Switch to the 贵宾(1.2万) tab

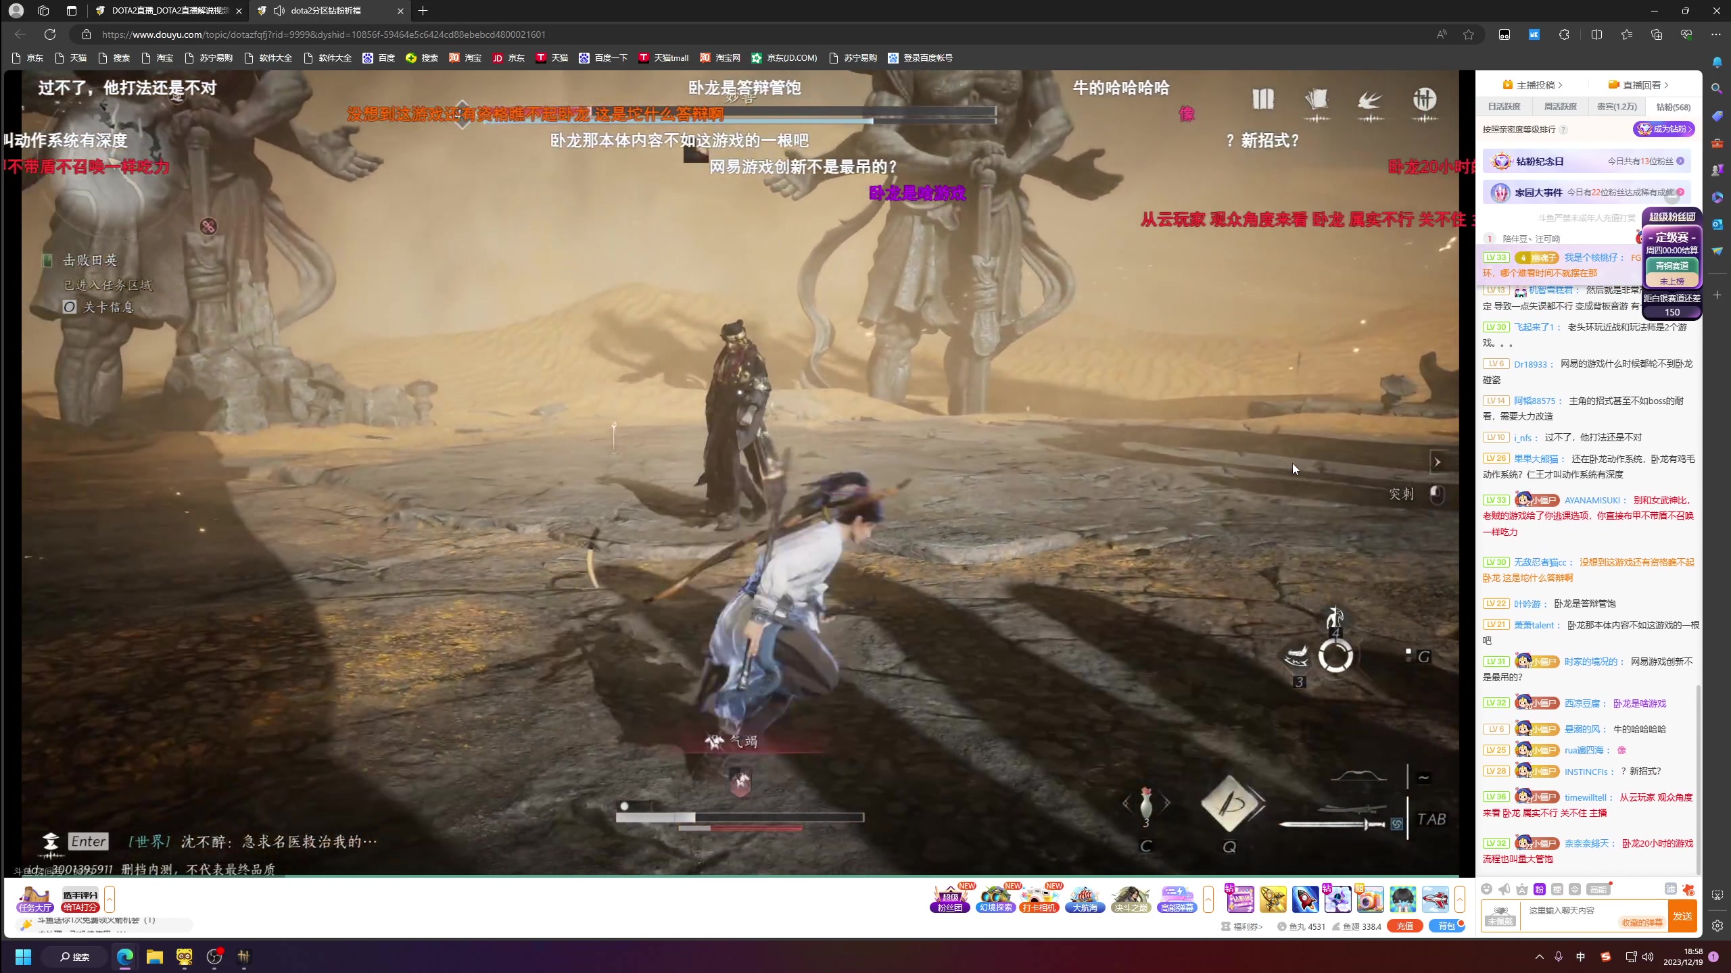click(x=1617, y=107)
